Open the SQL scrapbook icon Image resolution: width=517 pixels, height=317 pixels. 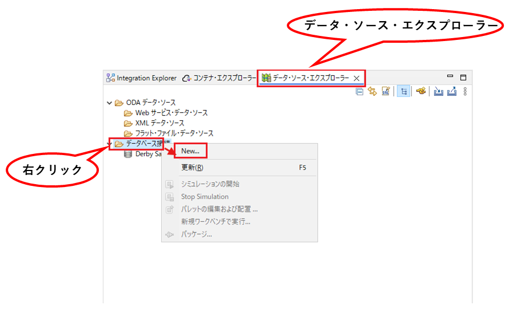pyautogui.click(x=386, y=91)
